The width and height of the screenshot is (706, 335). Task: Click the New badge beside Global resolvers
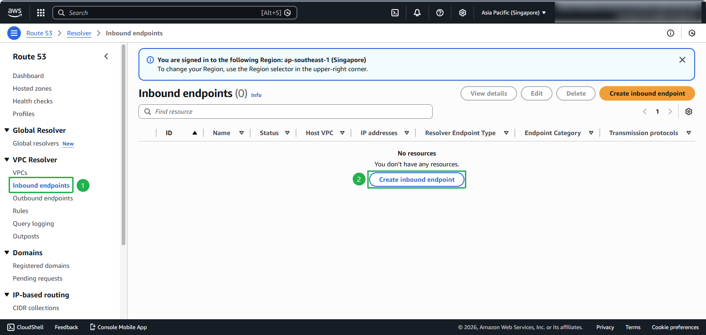(x=68, y=144)
